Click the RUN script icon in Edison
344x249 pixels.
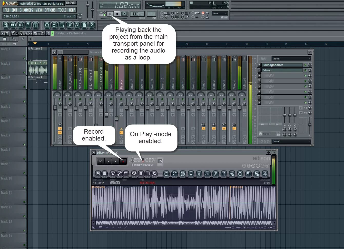coord(174,174)
